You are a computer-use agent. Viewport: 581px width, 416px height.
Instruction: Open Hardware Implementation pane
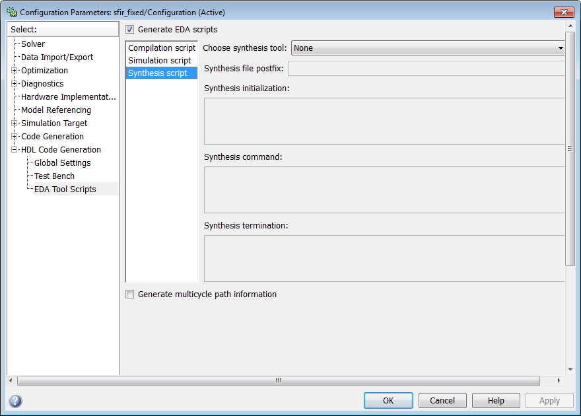(x=69, y=96)
